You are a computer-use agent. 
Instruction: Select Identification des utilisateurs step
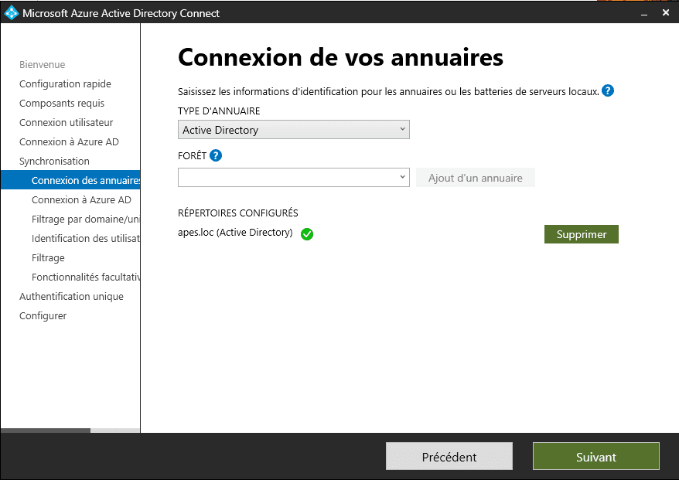click(x=85, y=239)
